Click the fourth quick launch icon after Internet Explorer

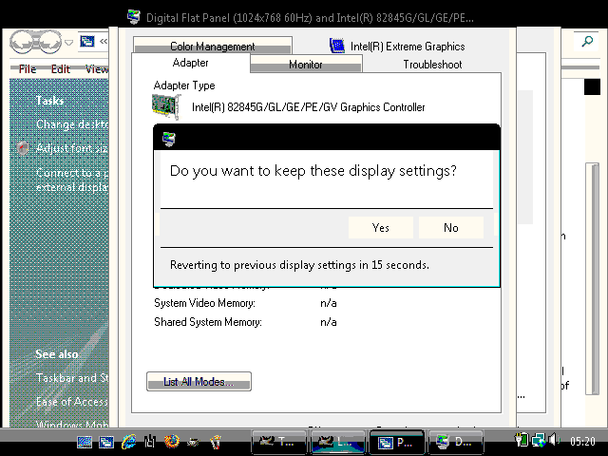(150, 441)
